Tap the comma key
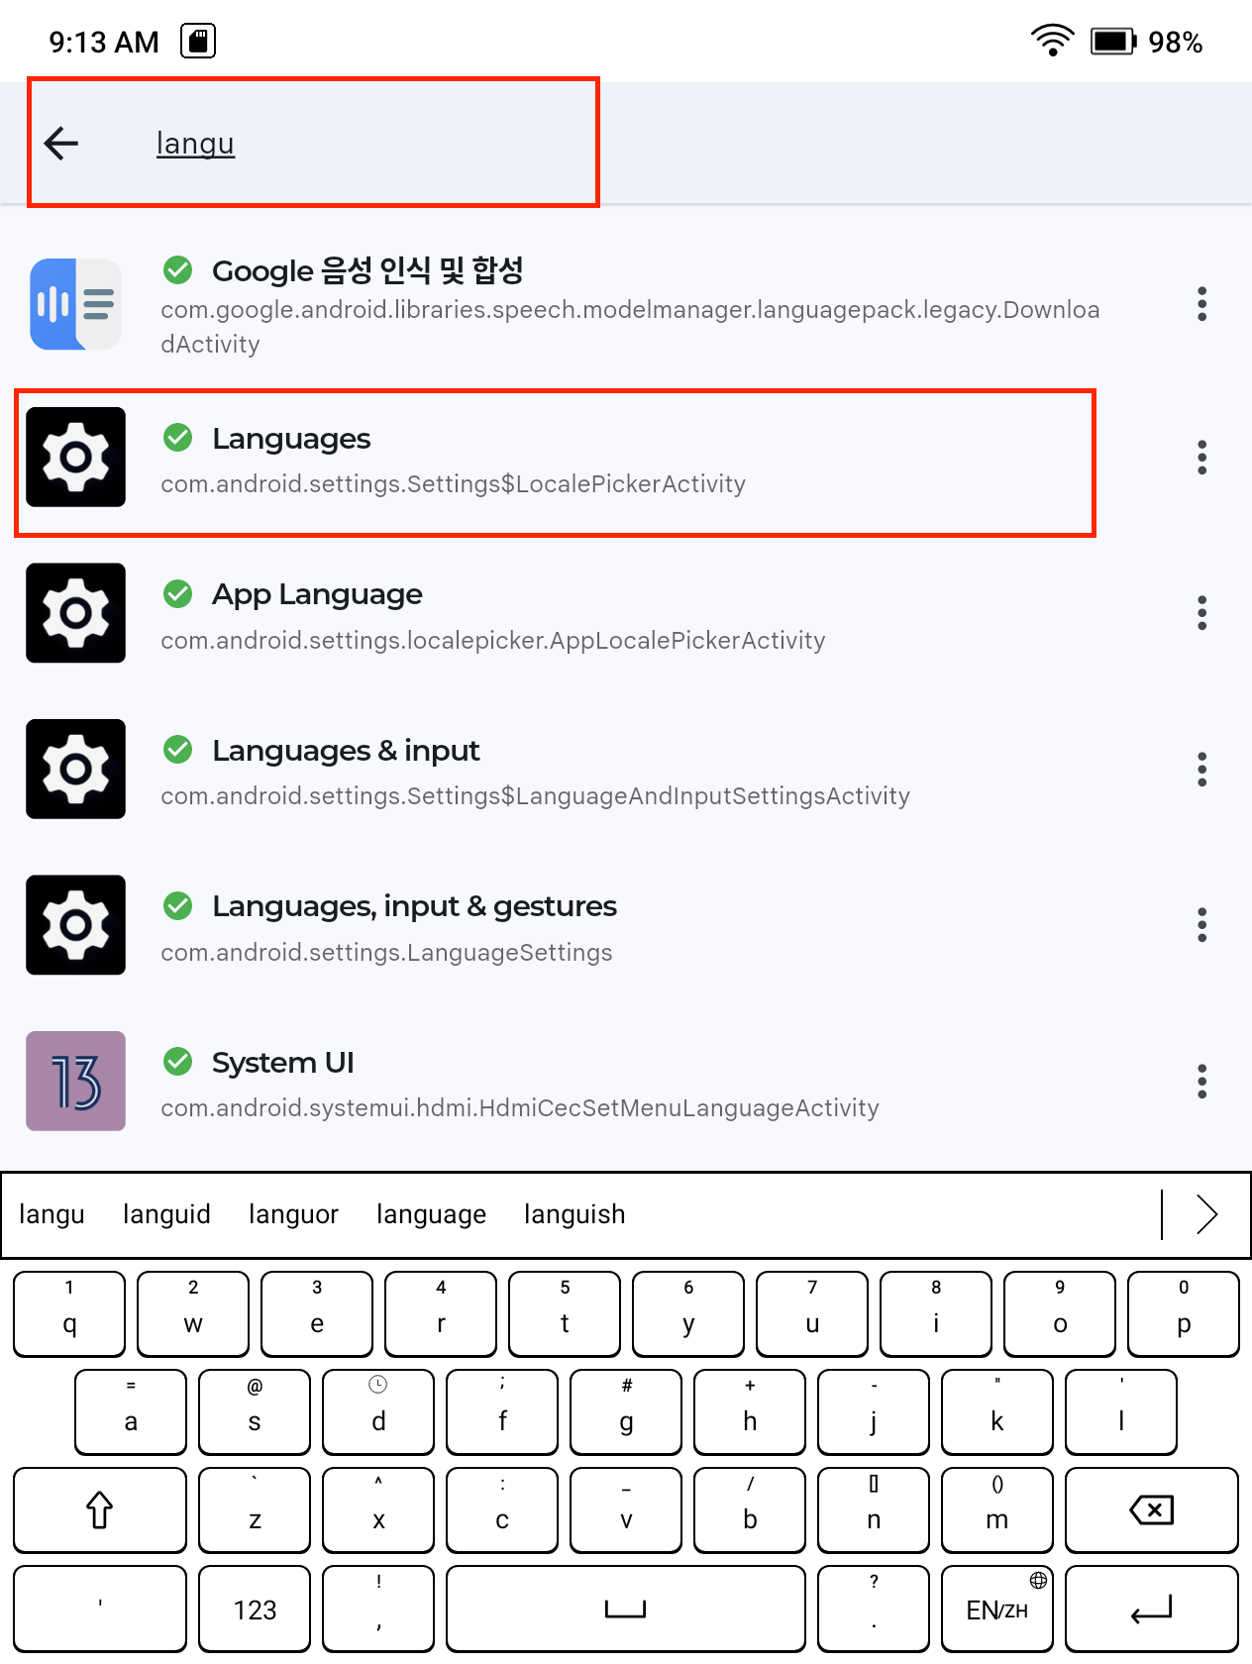 click(378, 1609)
